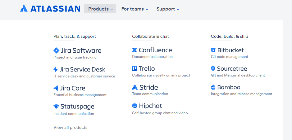This screenshot has width=292, height=140.
Task: Click the Stride logo icon
Action: coord(135,87)
